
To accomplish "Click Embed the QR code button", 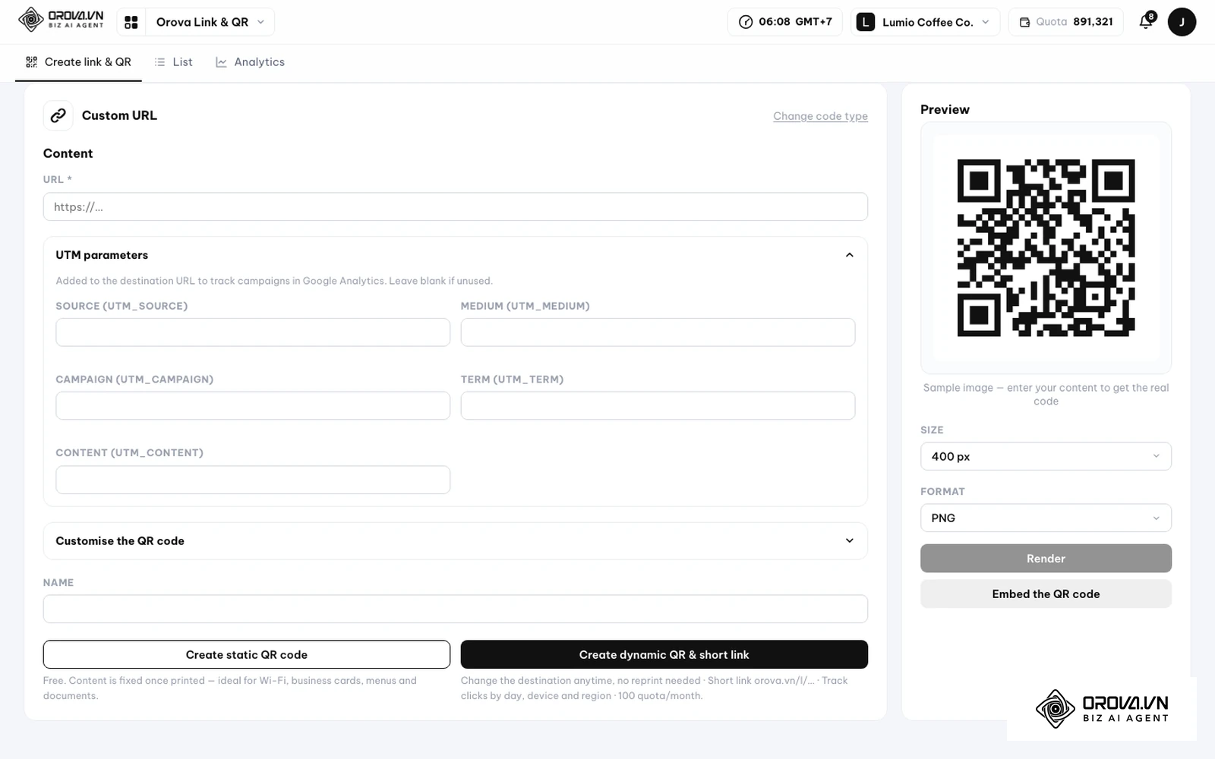I will (1046, 594).
